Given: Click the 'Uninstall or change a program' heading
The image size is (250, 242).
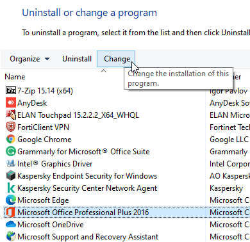Looking at the screenshot, I should 90,13.
